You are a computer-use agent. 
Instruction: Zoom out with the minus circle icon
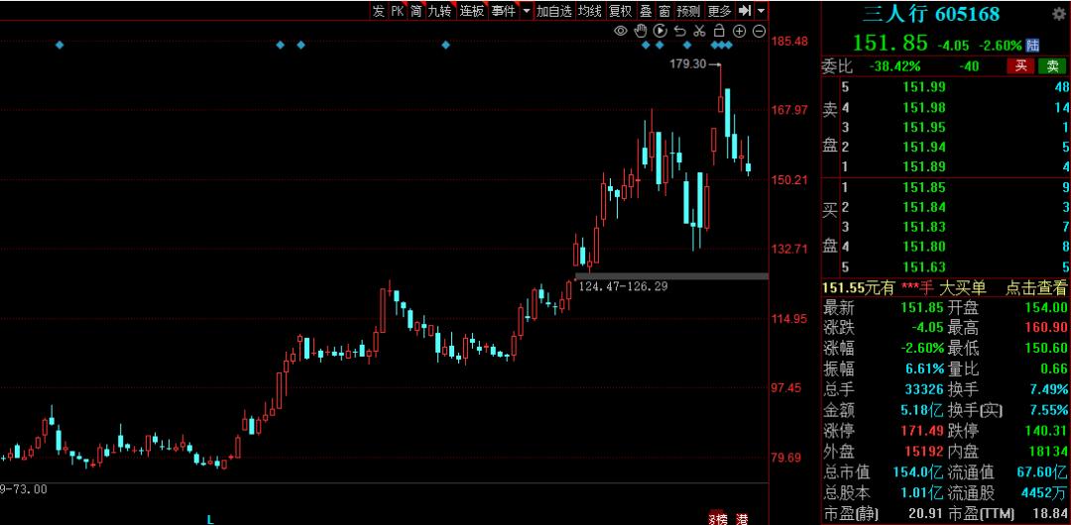tap(759, 31)
